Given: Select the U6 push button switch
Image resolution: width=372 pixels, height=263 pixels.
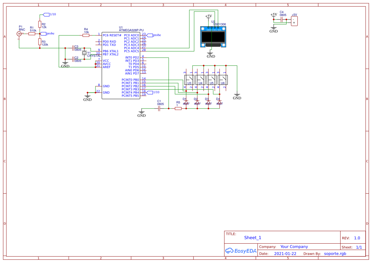Looking at the screenshot, I should click(223, 79).
